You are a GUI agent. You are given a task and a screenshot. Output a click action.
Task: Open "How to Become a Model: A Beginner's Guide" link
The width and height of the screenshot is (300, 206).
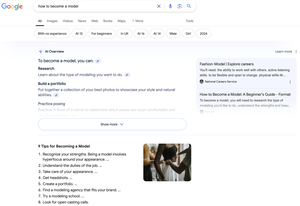tap(245, 94)
